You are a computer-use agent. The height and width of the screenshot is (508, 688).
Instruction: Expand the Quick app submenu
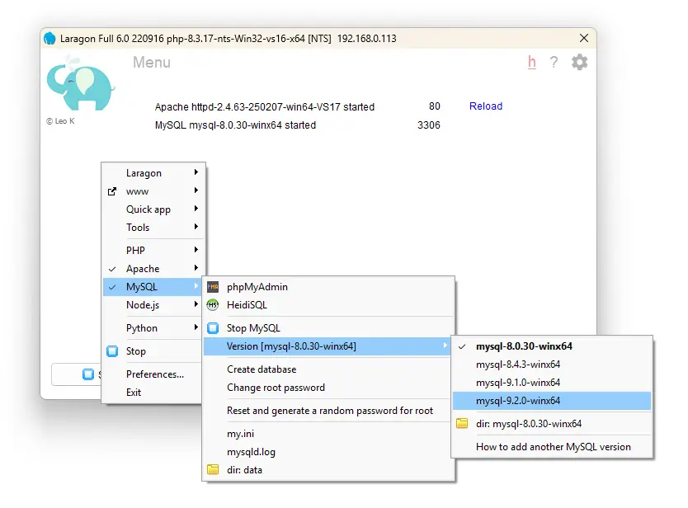coord(153,209)
